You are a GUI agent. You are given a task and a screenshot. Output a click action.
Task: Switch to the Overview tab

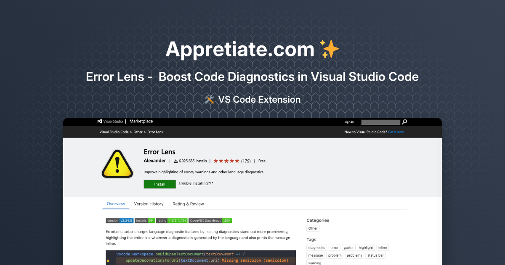116,204
